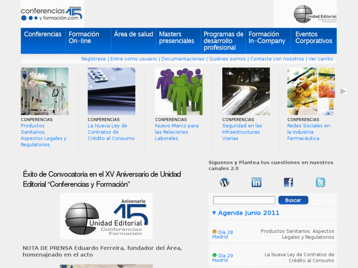Click the conferenciasyformacion.com 15 Aniversario logo
The height and width of the screenshot is (268, 358).
click(52, 14)
